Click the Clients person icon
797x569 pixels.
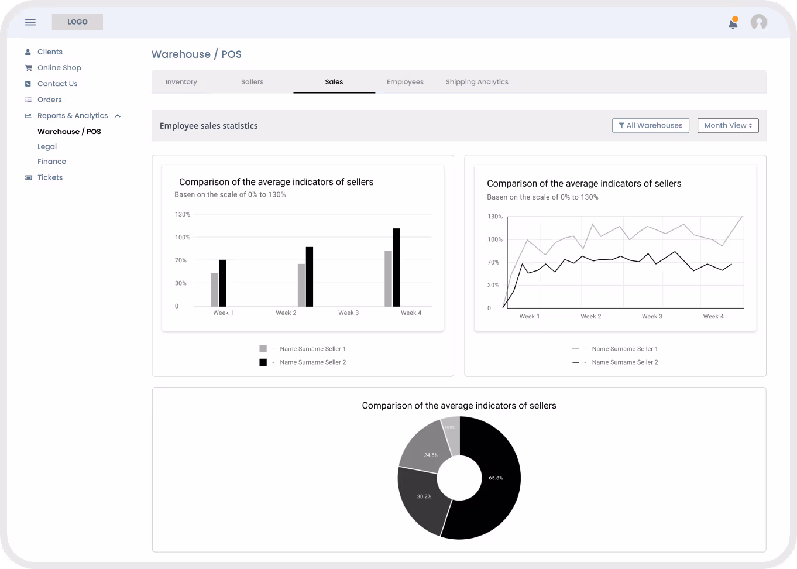pos(28,52)
